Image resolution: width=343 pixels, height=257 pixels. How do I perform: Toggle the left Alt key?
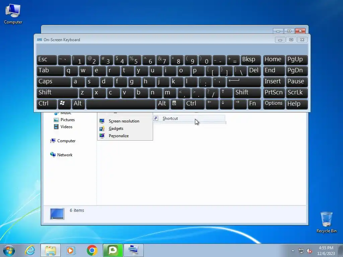click(78, 104)
